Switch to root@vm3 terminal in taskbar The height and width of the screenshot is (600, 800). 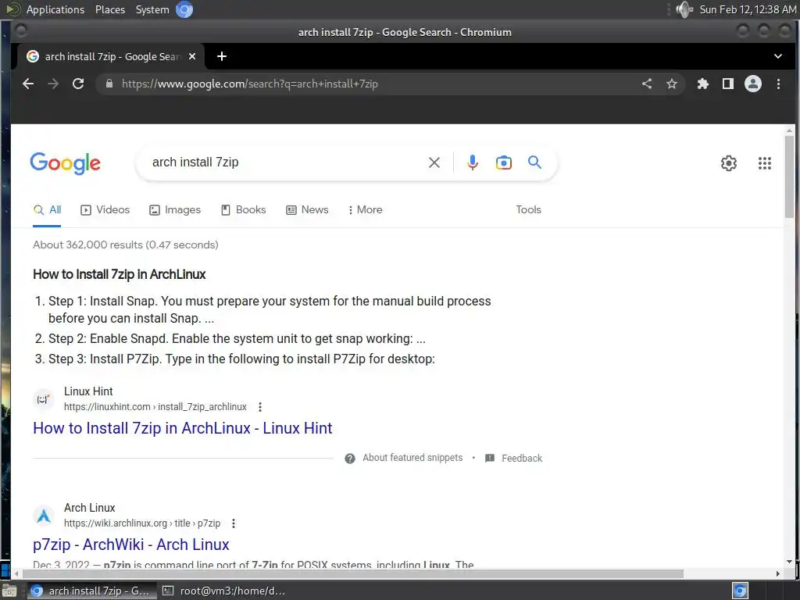coord(224,591)
